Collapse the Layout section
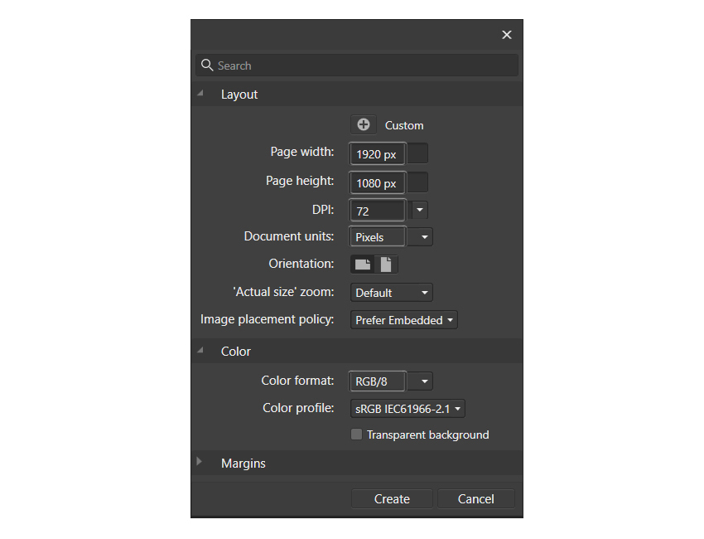 click(x=199, y=94)
